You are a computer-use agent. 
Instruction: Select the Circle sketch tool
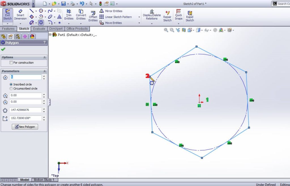pos(41,11)
